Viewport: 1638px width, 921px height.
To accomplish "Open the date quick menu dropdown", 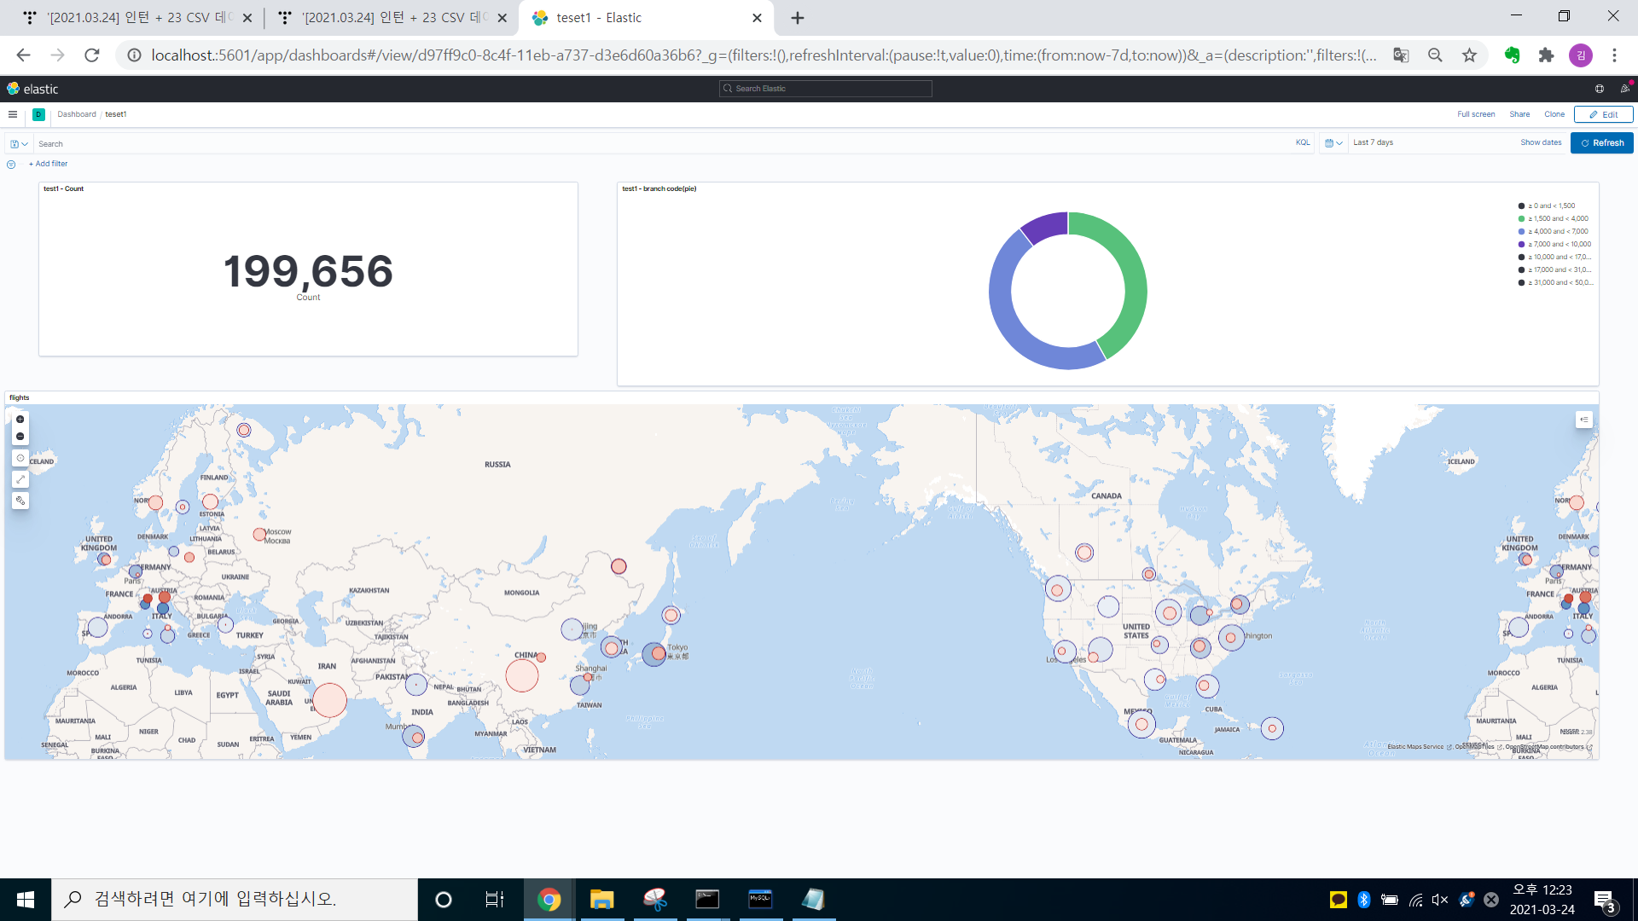I will tap(1333, 143).
